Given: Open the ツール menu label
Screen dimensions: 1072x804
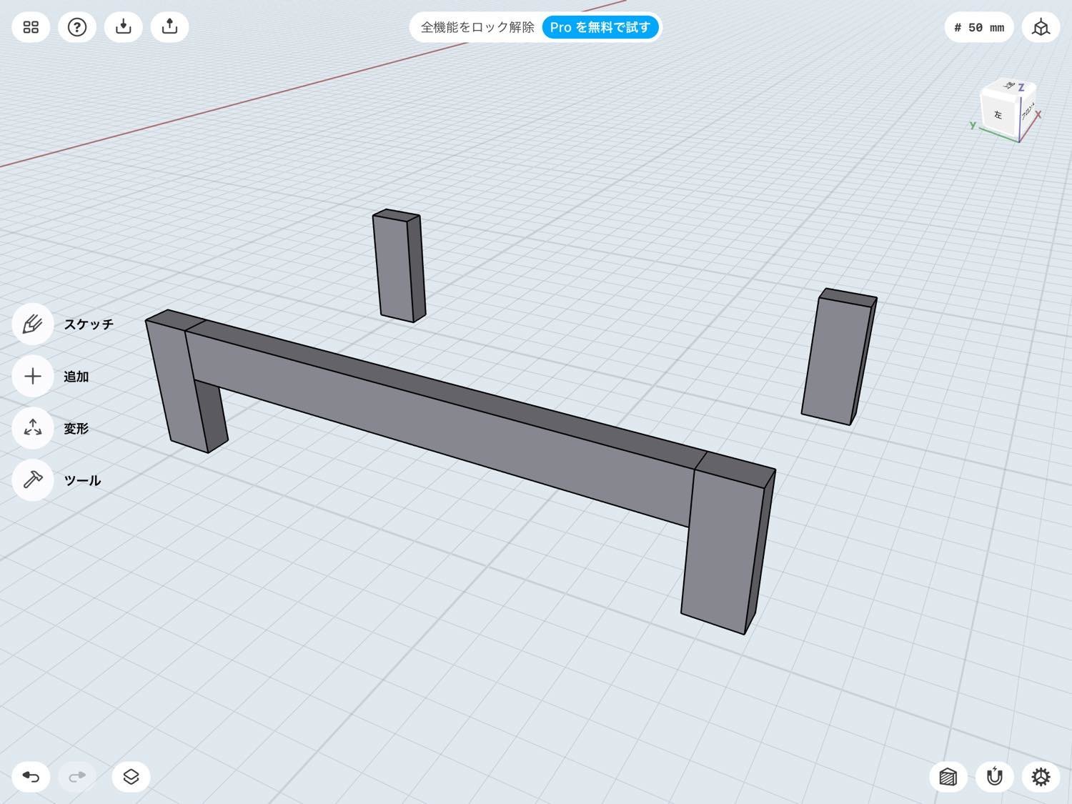Looking at the screenshot, I should click(82, 480).
